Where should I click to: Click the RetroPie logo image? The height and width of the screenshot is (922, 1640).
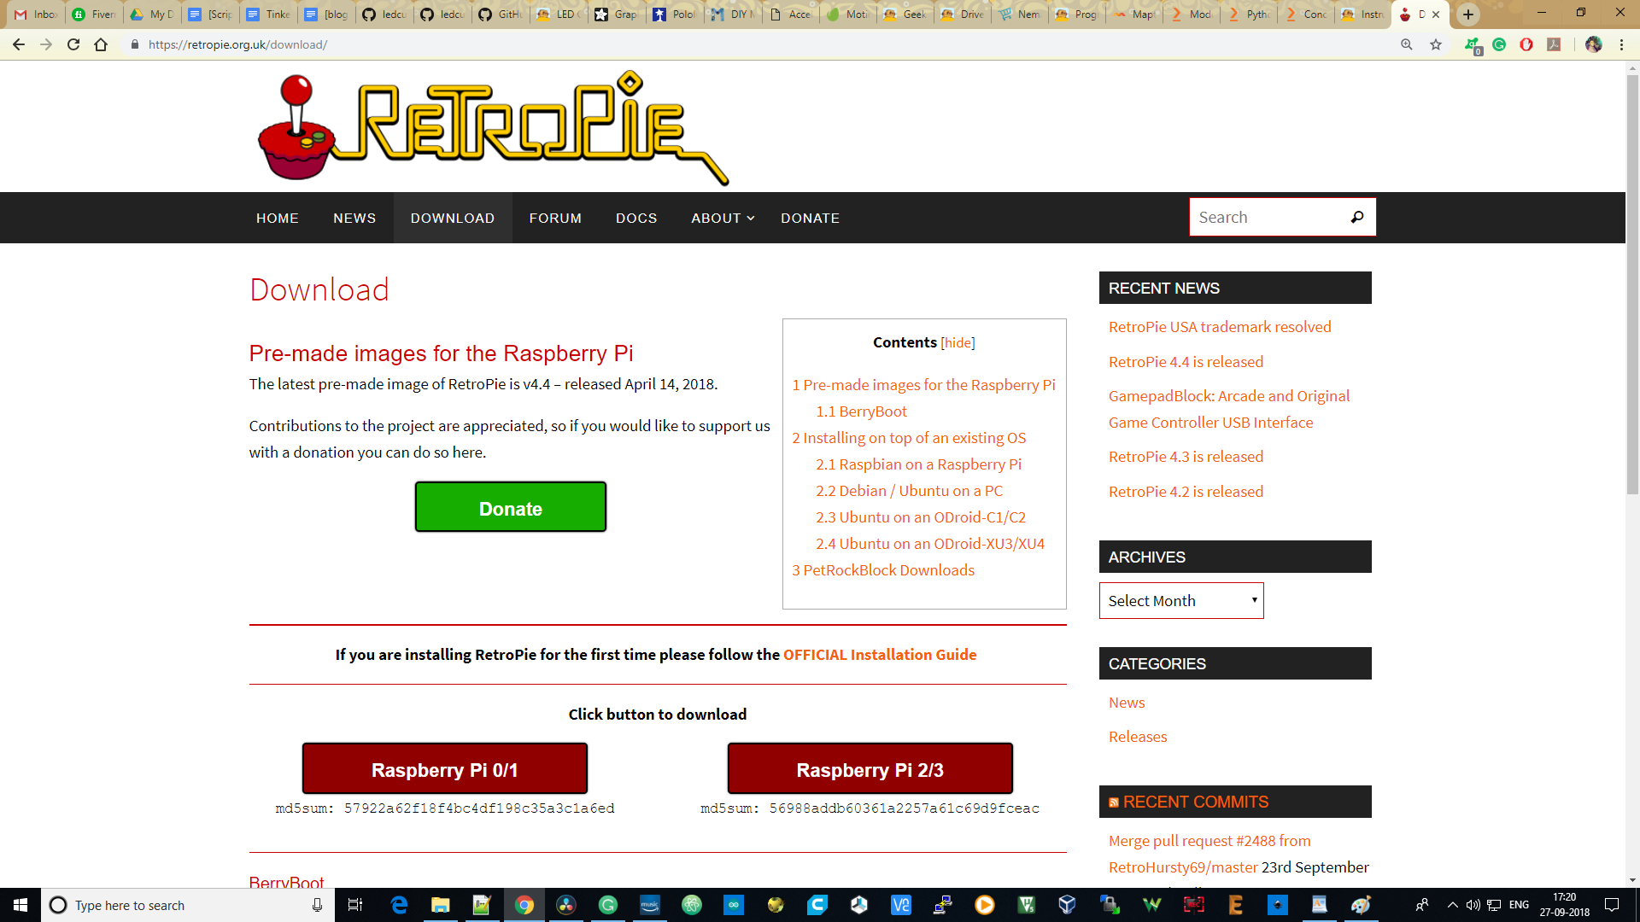[494, 128]
